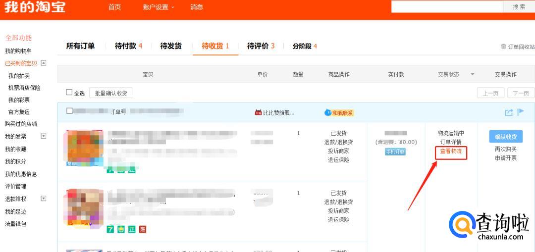Image resolution: width=535 pixels, height=252 pixels.
Task: Click 投诉商家 for the second item
Action: pos(338,211)
